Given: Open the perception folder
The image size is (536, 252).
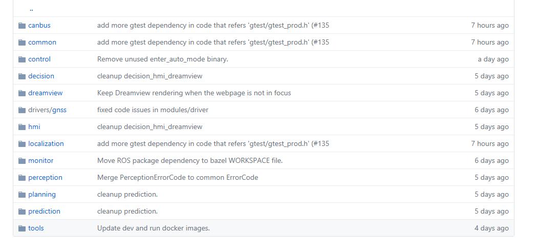Looking at the screenshot, I should coord(45,178).
